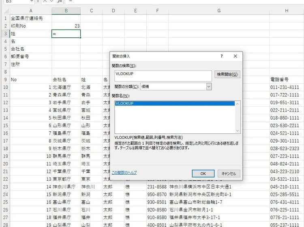This screenshot has height=227, width=304.
Task: Click the 電話番号 column heading cell
Action: coord(287,79)
